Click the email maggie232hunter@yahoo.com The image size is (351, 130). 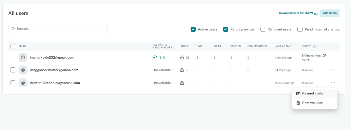point(54,70)
